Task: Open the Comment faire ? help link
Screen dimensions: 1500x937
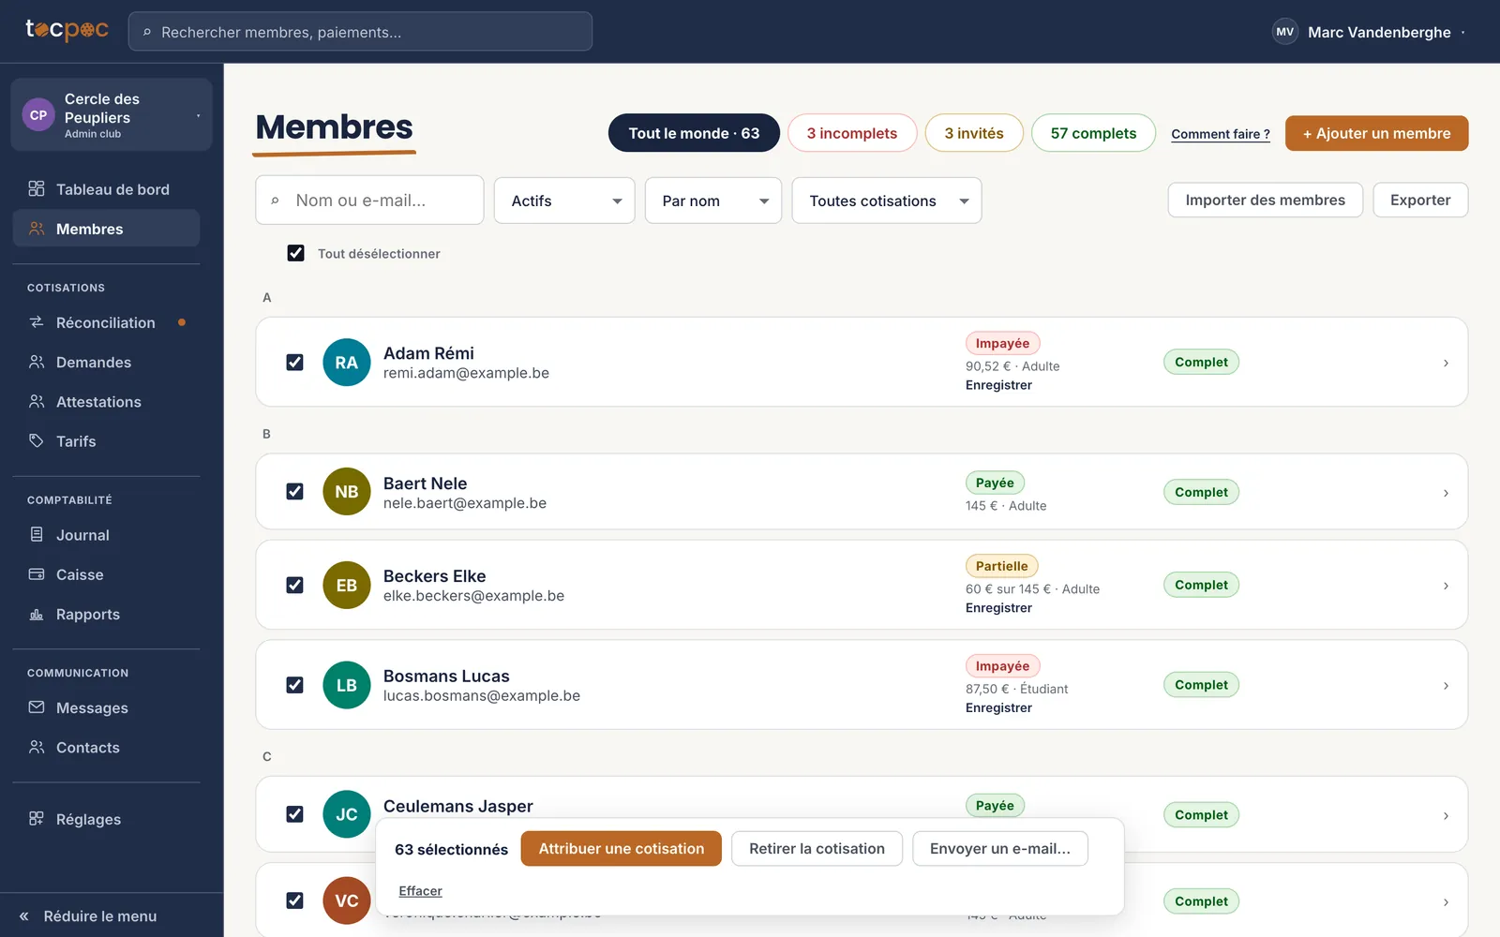Action: pos(1221,134)
